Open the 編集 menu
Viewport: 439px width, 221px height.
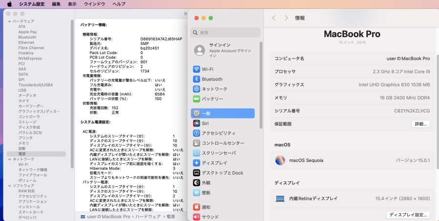[x=56, y=4]
